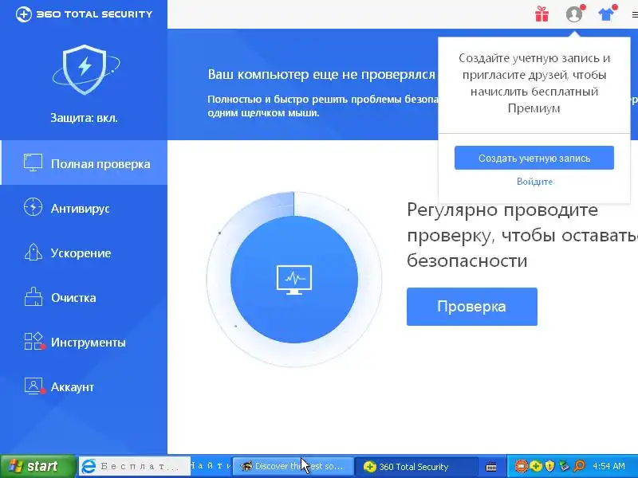
Task: Click the Войдите sign-in link
Action: [534, 182]
